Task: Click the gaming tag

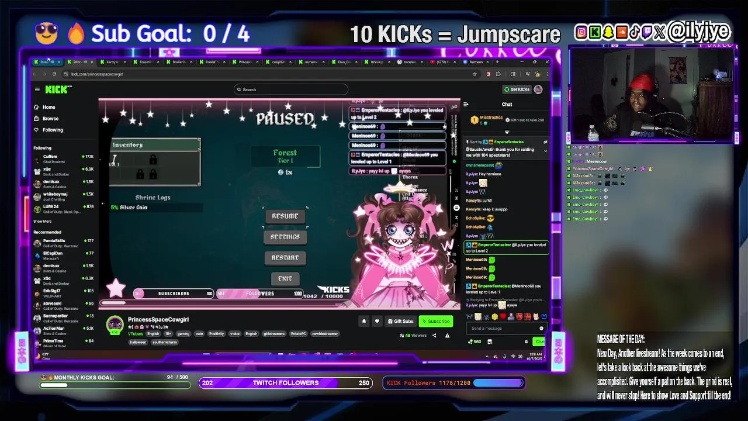Action: [x=183, y=333]
